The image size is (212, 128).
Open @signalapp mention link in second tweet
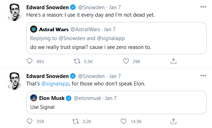55,84
